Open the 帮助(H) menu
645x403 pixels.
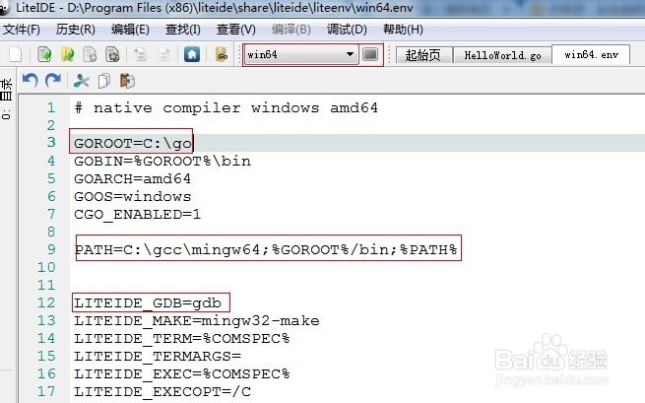click(403, 30)
